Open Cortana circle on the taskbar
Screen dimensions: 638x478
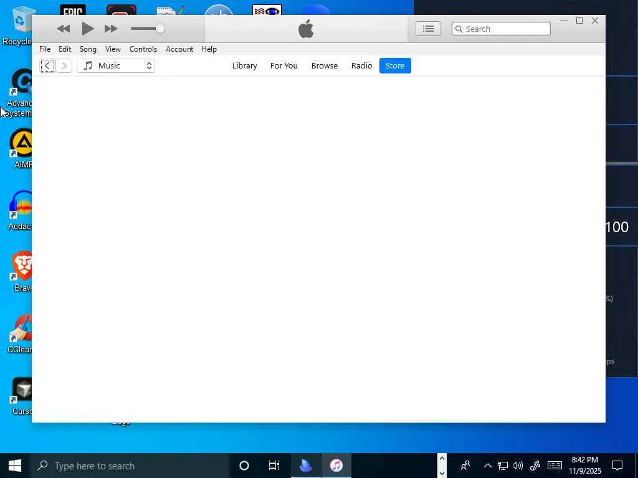tap(244, 466)
